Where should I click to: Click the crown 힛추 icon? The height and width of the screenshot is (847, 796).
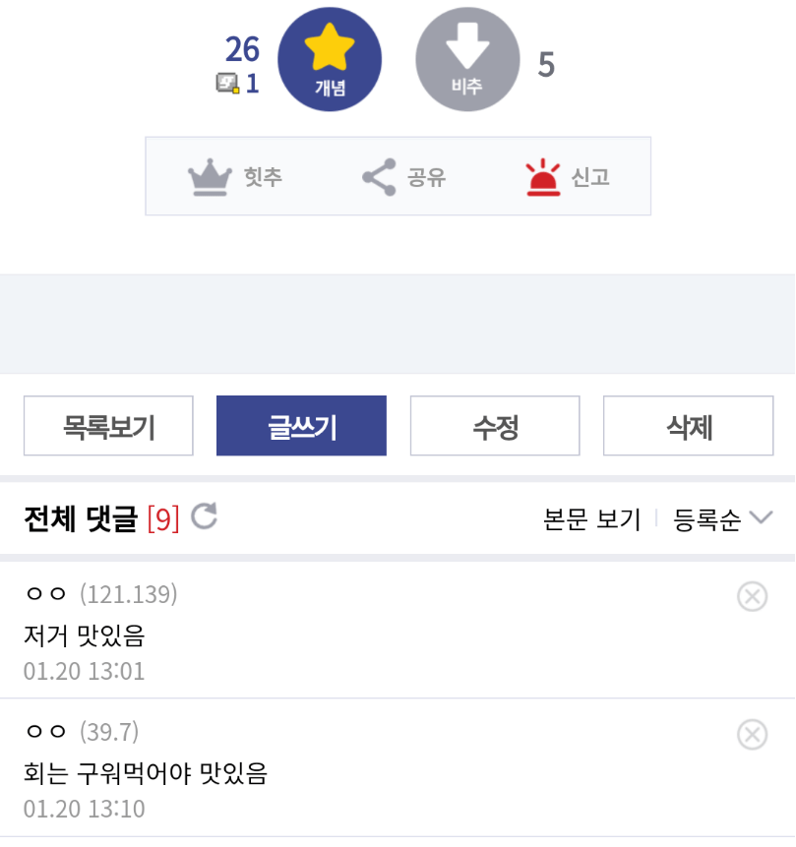tap(210, 177)
